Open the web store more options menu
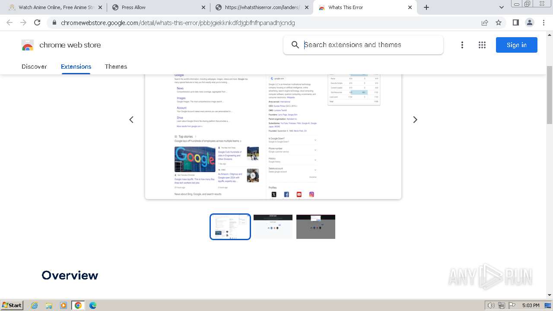 (x=462, y=45)
